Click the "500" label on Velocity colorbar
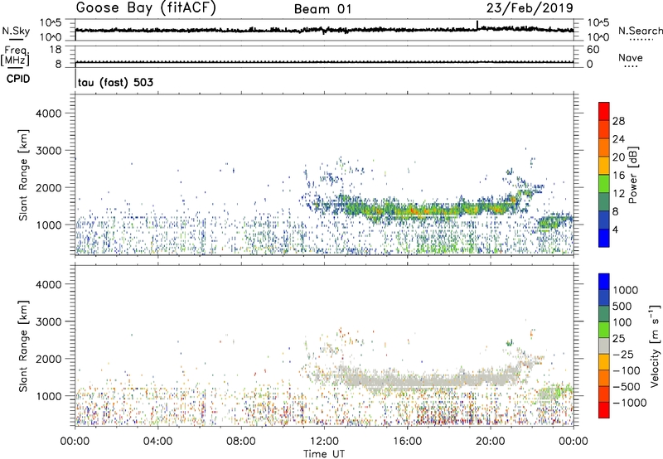Viewport: 663px width, 459px height. pos(622,306)
